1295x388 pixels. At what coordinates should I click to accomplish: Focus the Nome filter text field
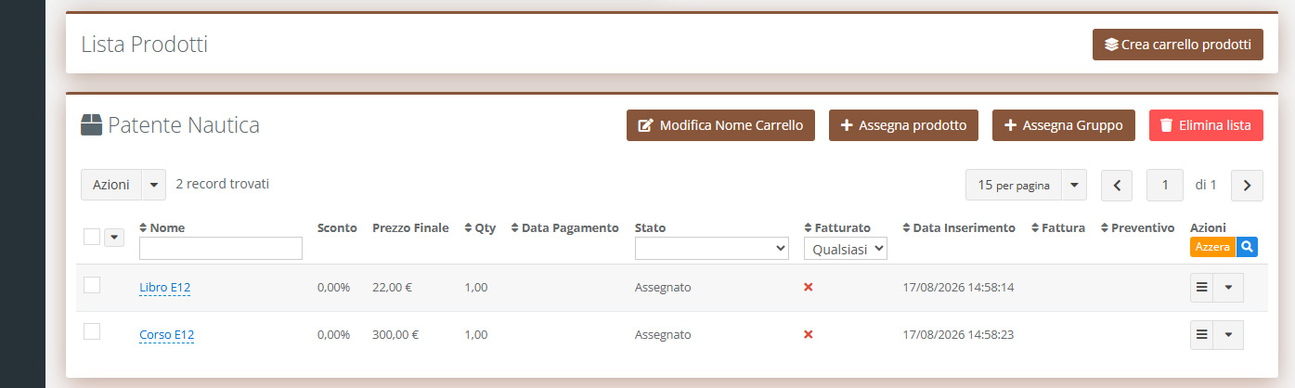(221, 248)
